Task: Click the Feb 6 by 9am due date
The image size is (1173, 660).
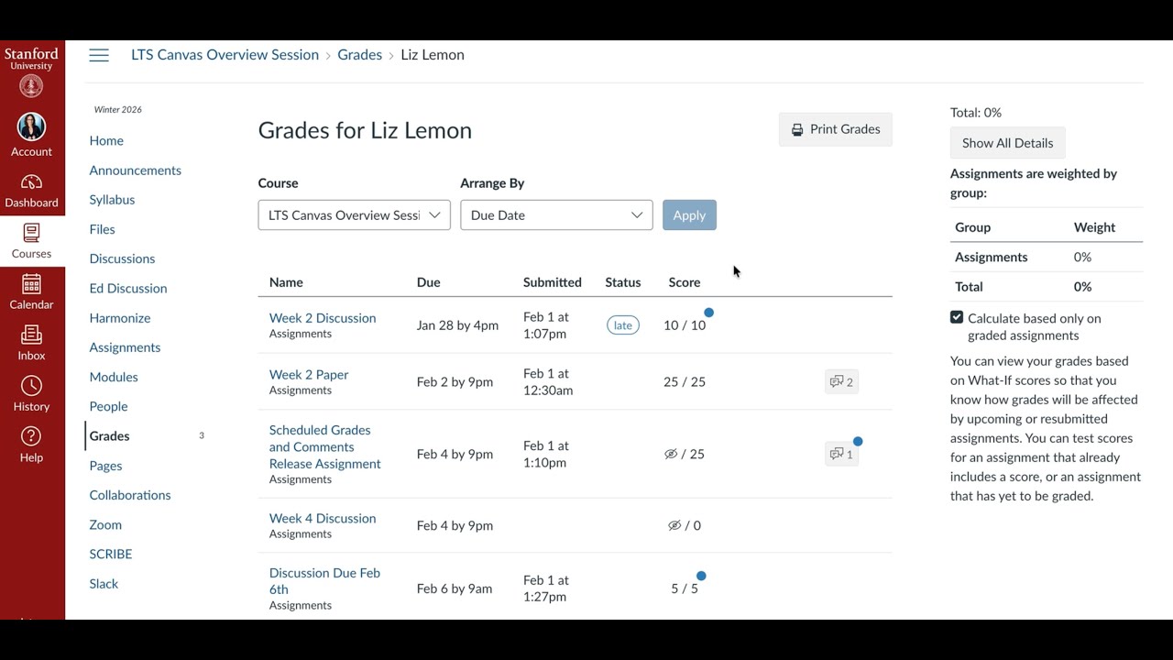Action: (x=455, y=588)
